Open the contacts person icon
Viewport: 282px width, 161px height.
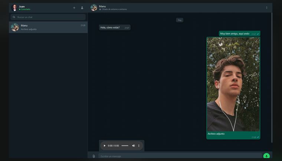[82, 8]
